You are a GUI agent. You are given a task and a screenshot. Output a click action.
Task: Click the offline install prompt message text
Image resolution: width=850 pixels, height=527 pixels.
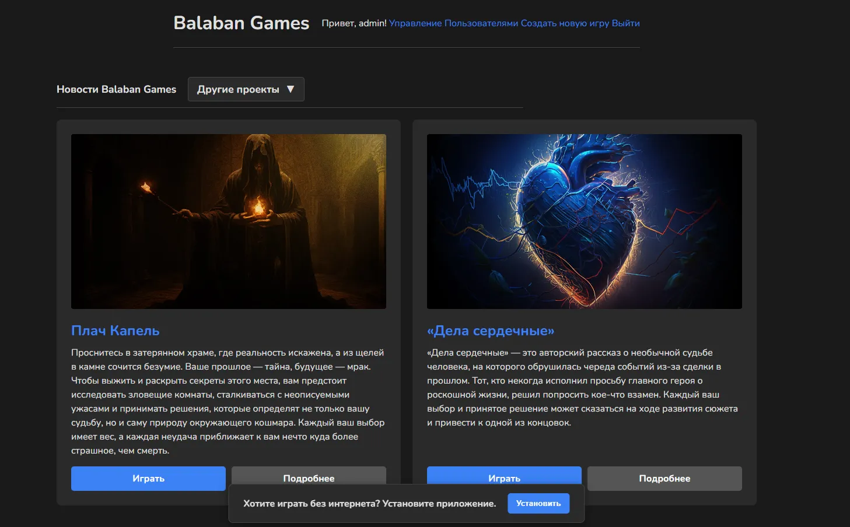click(x=369, y=504)
